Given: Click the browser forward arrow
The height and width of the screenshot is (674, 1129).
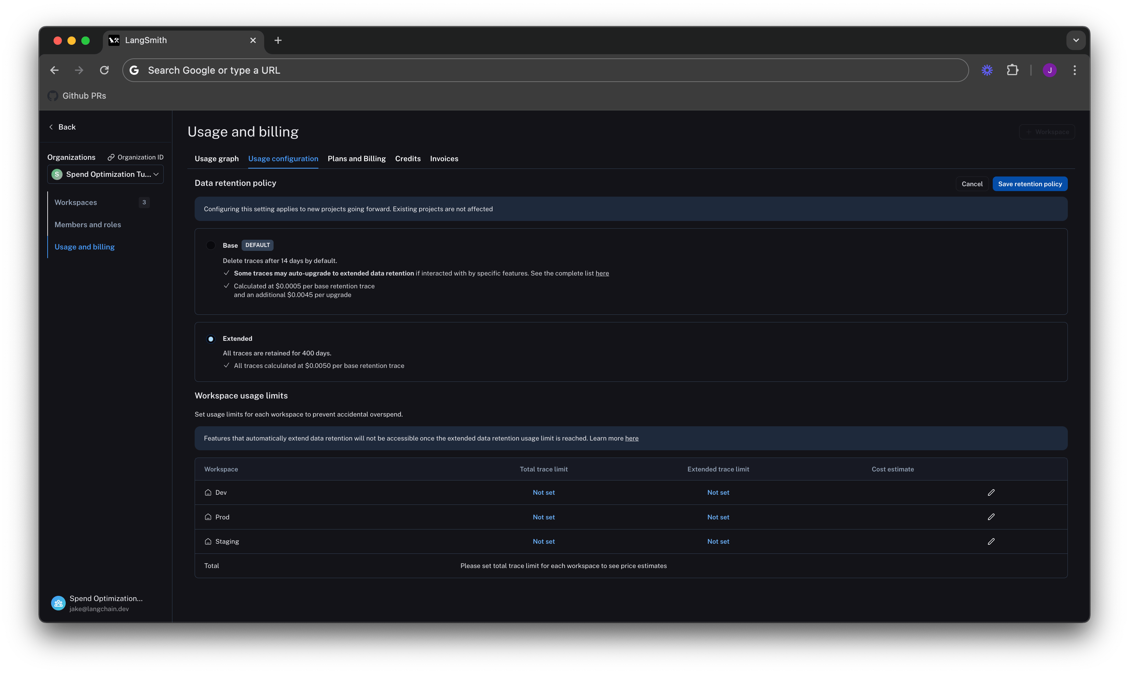Looking at the screenshot, I should [79, 71].
